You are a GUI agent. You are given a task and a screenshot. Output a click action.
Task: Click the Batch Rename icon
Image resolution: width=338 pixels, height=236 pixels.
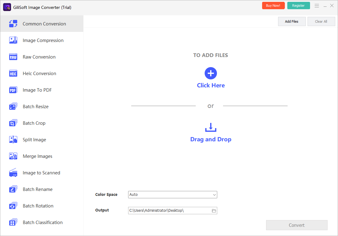(x=13, y=189)
